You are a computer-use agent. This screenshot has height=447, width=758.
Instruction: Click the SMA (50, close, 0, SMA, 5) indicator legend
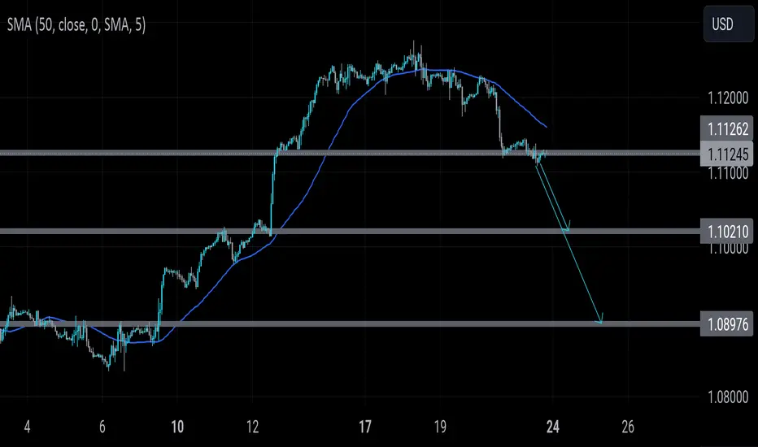(76, 24)
